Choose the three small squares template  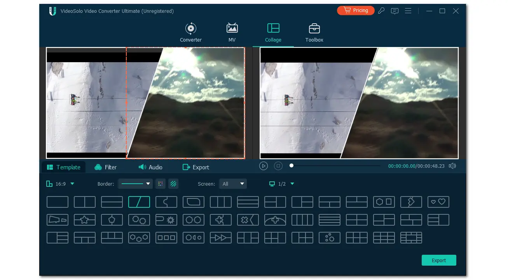(x=166, y=238)
